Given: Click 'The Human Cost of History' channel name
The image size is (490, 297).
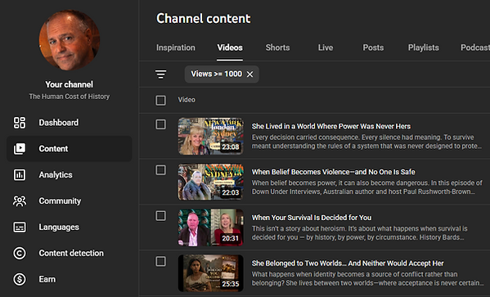Looking at the screenshot, I should point(70,97).
